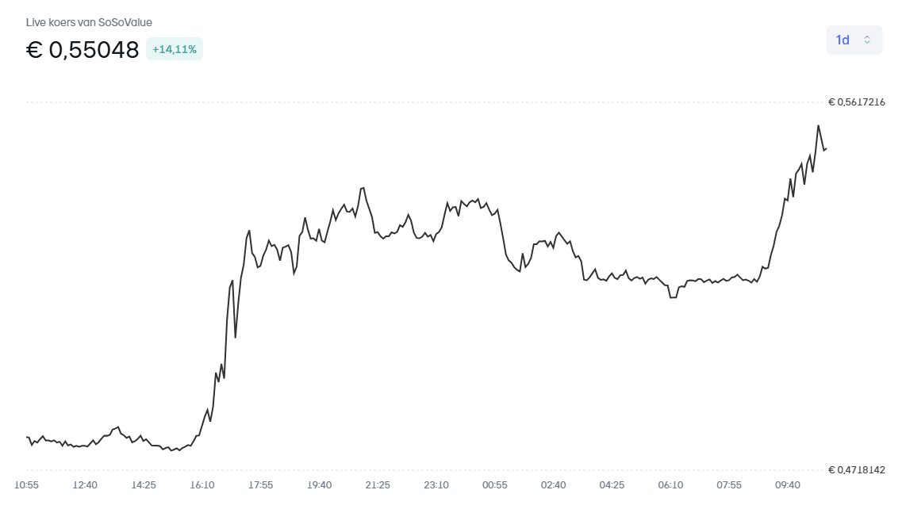Select the 12:40 time axis label

(85, 485)
